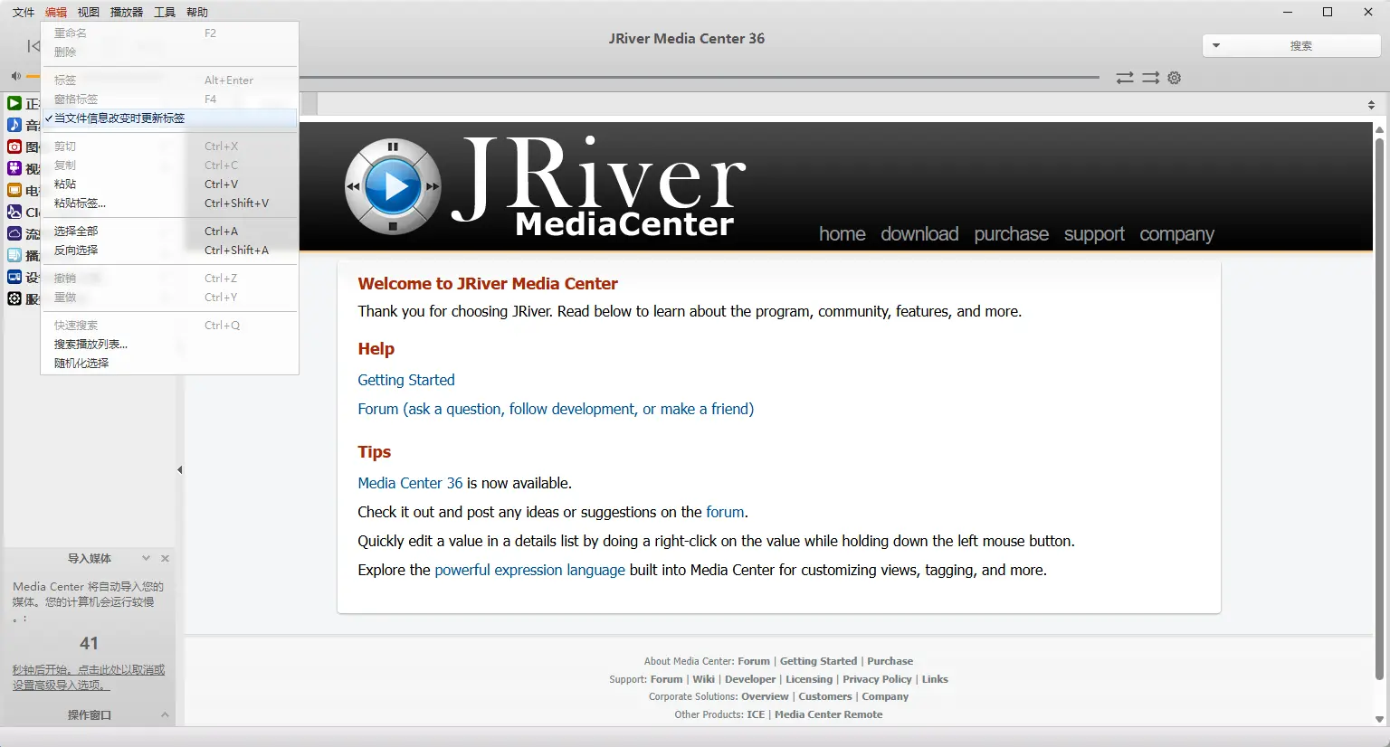
Task: Toggle the repeat playback icon
Action: [1125, 78]
